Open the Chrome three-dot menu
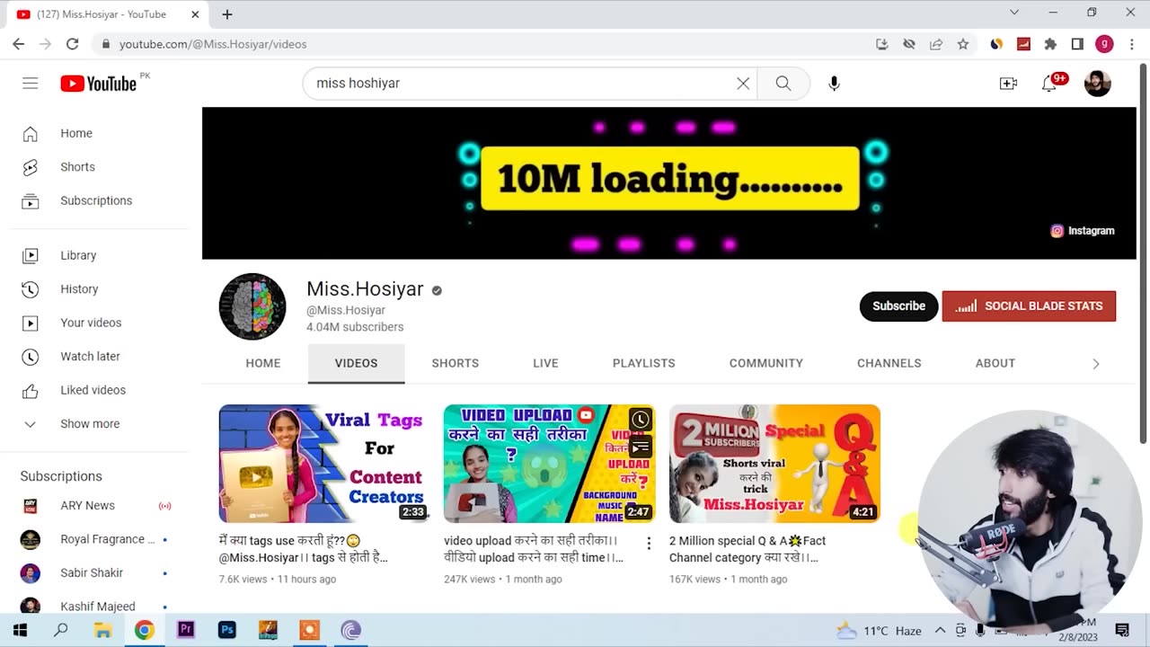 1131,44
